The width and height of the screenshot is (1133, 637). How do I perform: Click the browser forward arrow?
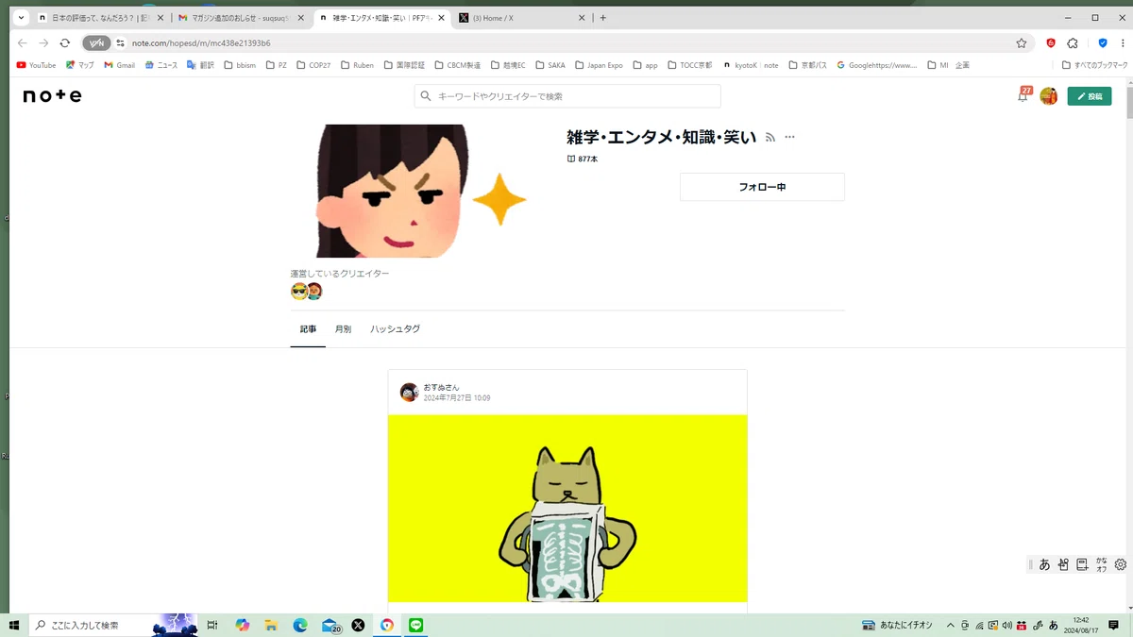click(x=43, y=43)
